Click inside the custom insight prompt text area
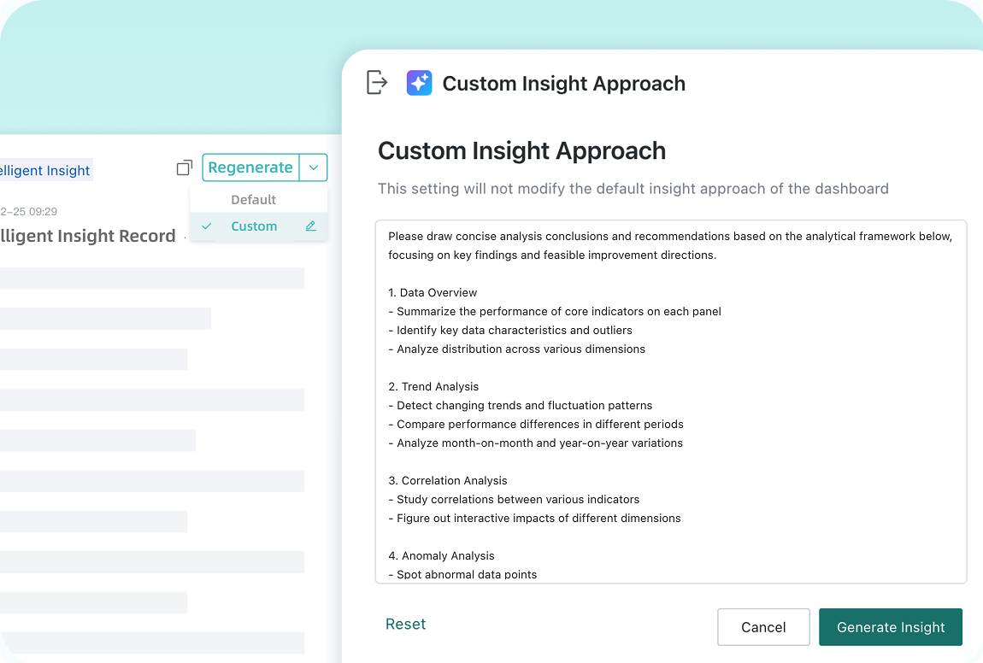 pos(671,402)
